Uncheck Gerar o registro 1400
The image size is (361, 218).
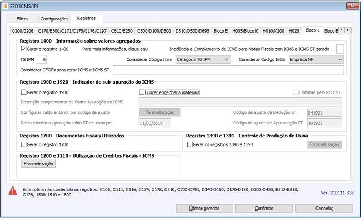(23, 49)
